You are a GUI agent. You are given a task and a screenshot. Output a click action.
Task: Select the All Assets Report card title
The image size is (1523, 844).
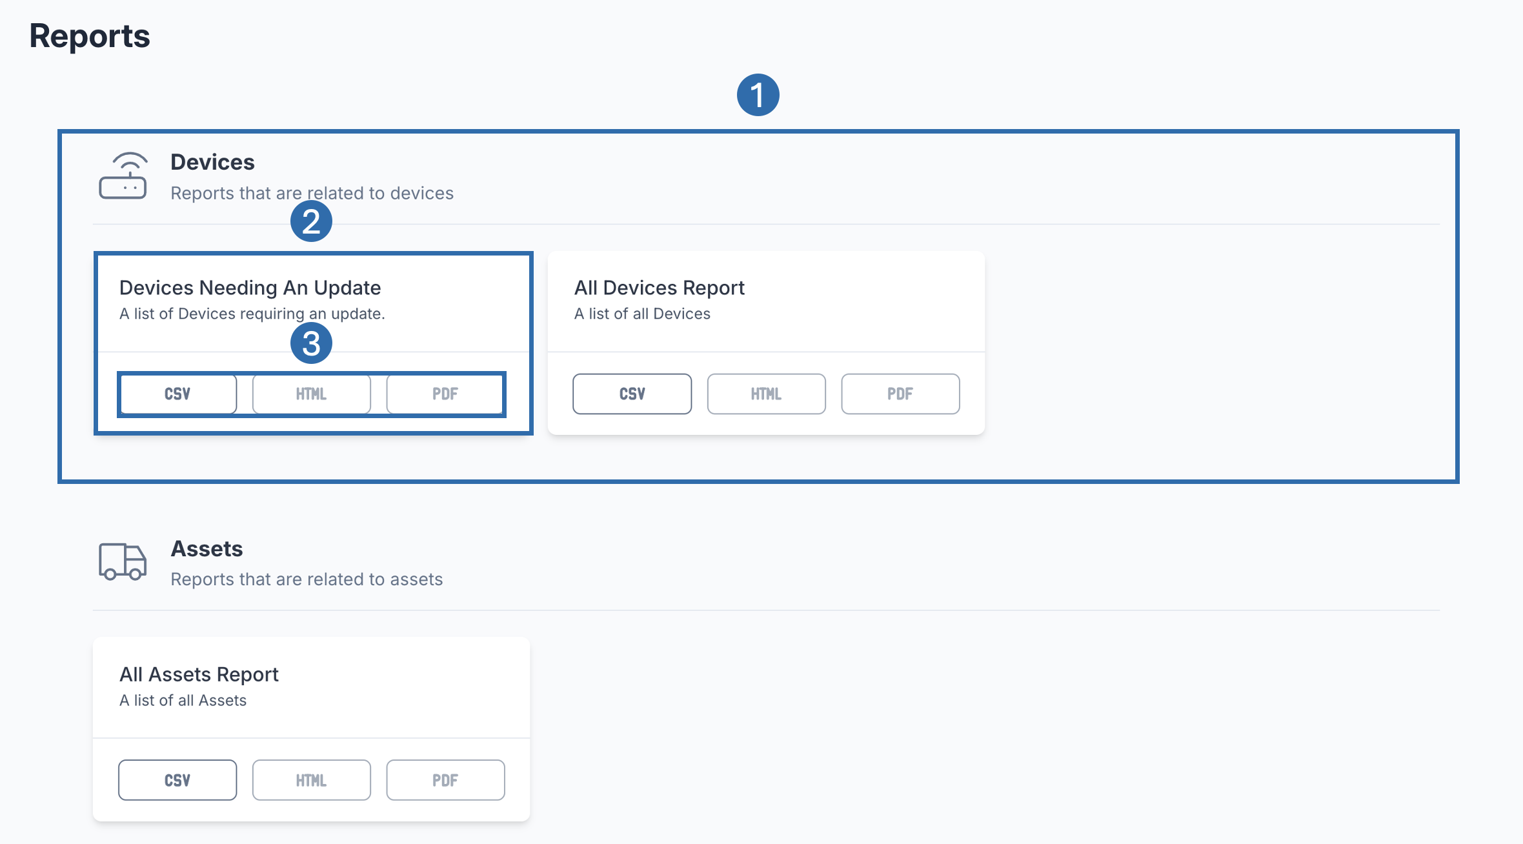(199, 674)
